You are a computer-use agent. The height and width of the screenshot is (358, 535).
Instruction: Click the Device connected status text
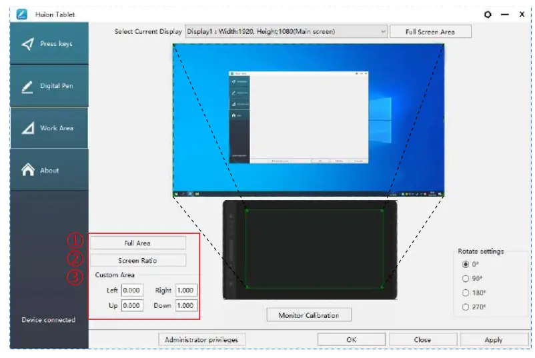49,320
